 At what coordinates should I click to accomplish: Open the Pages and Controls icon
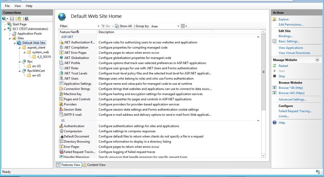61,99
